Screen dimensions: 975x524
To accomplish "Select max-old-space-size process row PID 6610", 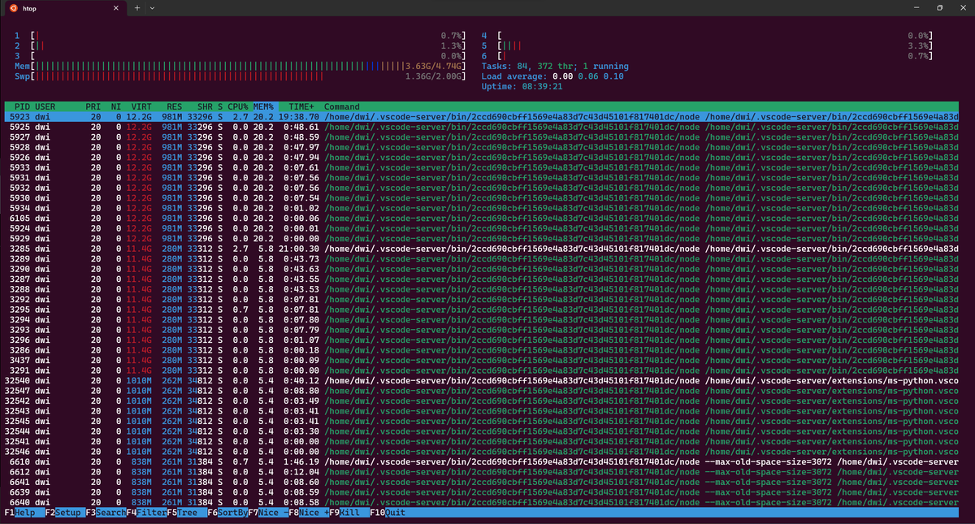I will pos(481,461).
